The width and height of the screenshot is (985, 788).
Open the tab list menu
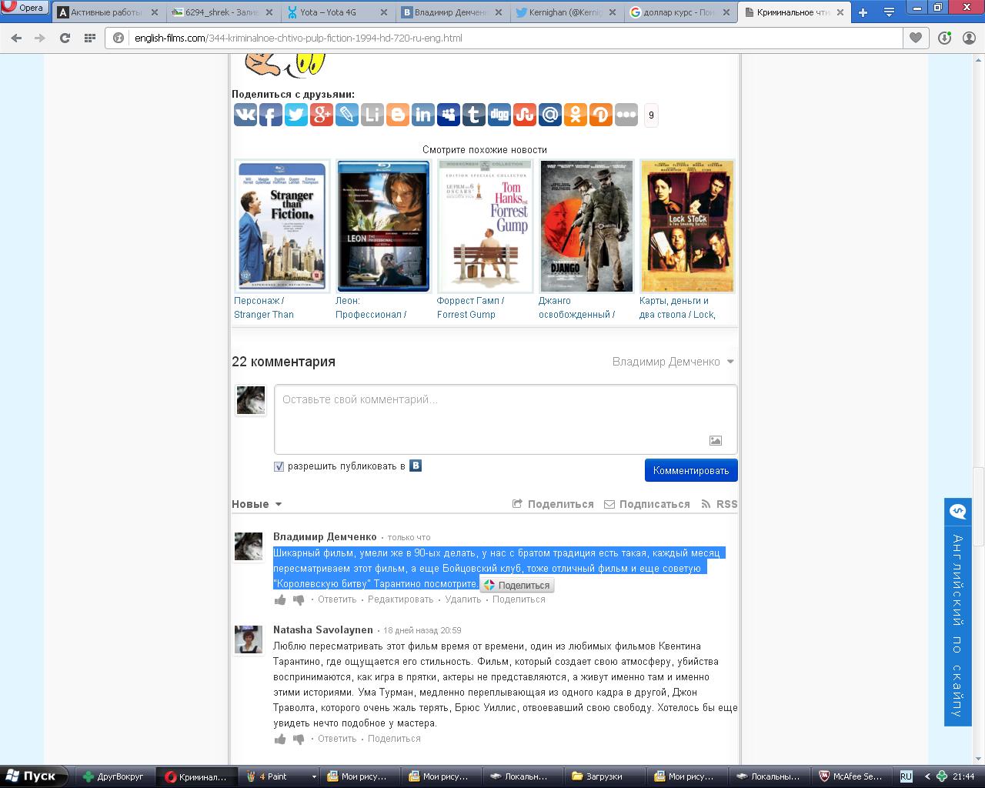click(x=889, y=12)
